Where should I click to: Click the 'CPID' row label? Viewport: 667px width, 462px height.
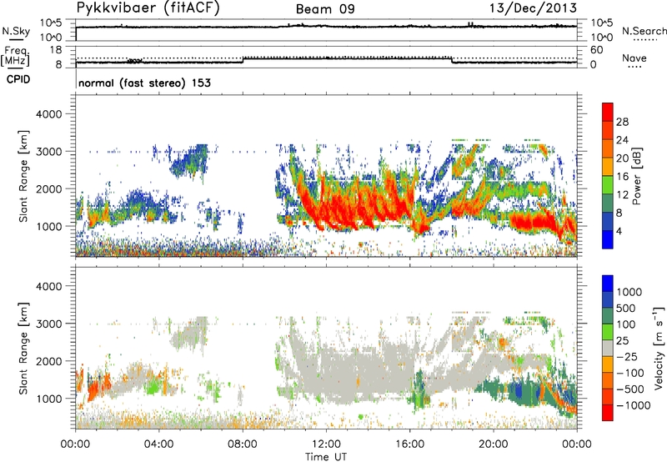click(x=18, y=79)
